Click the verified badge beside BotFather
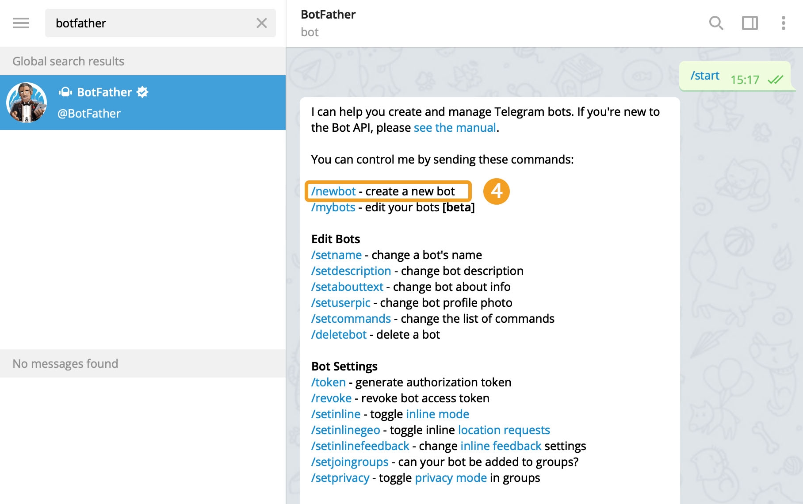The image size is (803, 504). point(142,92)
